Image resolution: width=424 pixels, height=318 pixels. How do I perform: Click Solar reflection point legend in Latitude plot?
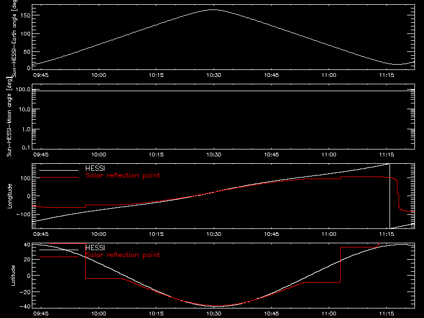(x=122, y=255)
